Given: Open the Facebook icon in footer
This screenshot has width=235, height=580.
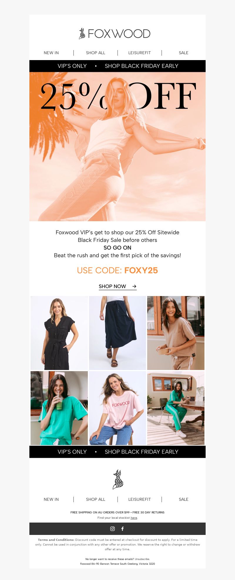Looking at the screenshot, I should (122, 529).
